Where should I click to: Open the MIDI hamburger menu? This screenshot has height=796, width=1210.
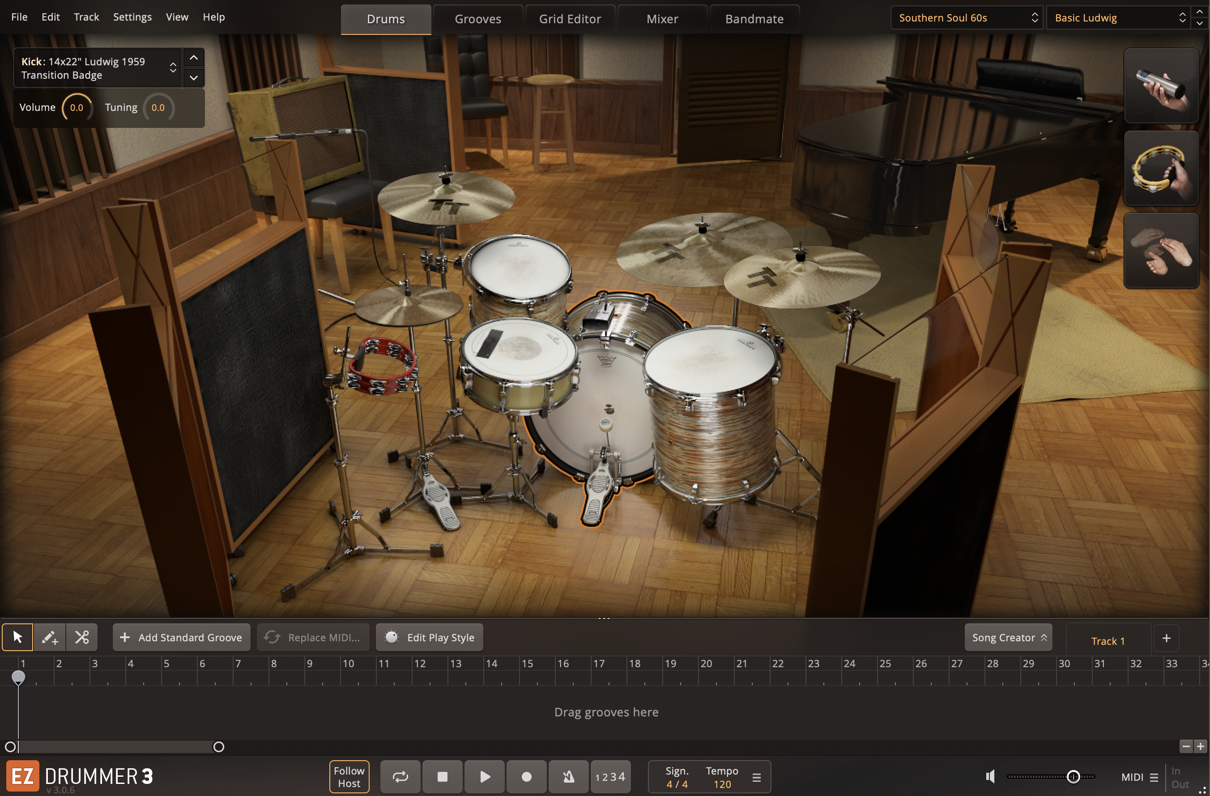click(x=1154, y=777)
